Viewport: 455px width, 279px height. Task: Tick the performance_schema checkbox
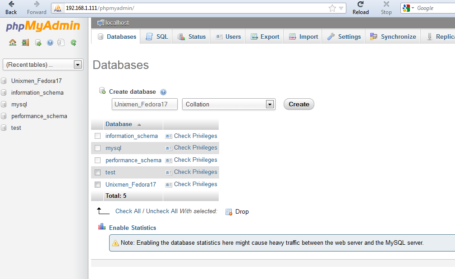tap(98, 160)
